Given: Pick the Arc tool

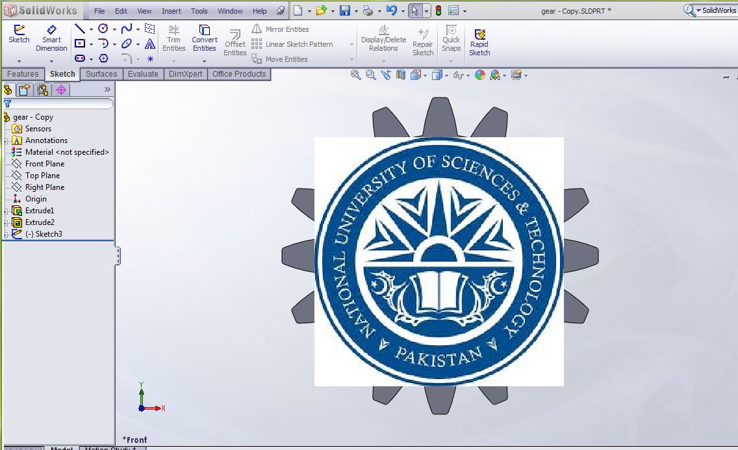Looking at the screenshot, I should tap(103, 44).
